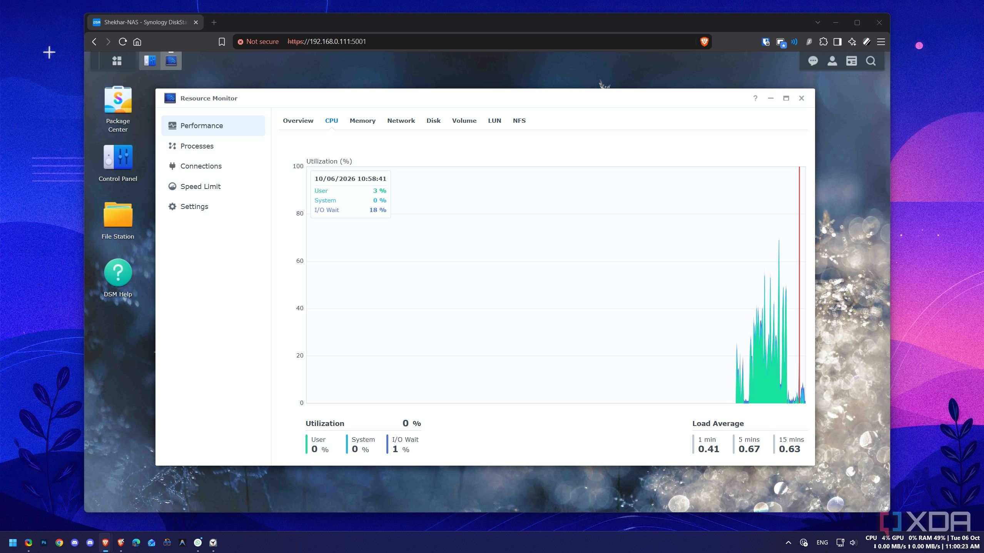The height and width of the screenshot is (553, 984).
Task: Click the Brave Shields lion icon
Action: coord(704,42)
